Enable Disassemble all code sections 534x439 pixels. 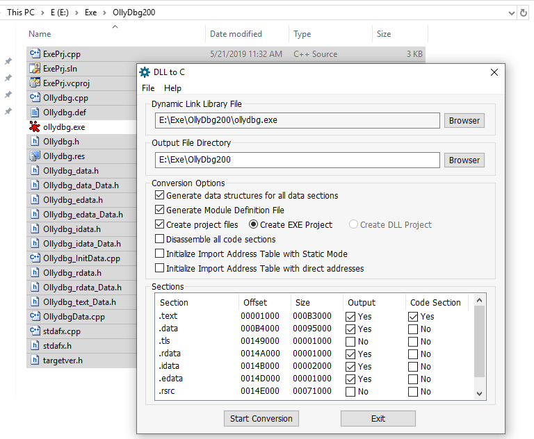159,239
